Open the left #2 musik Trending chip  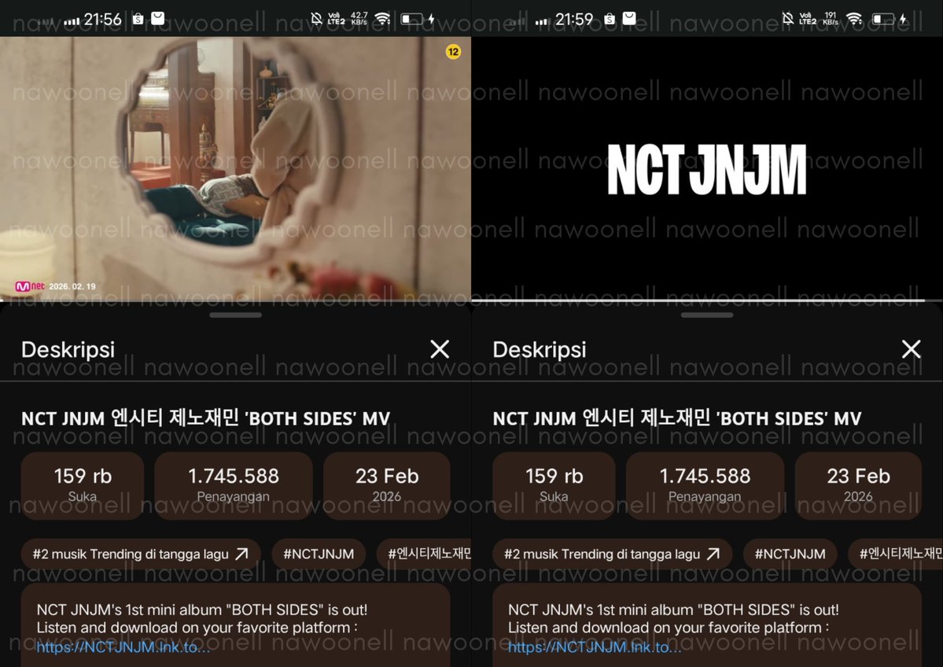(x=141, y=554)
